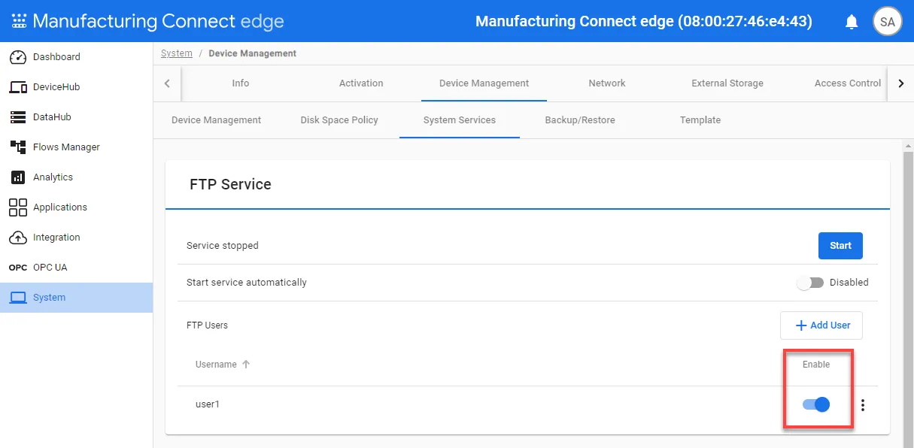Toggle Start service automatically switch

[x=810, y=283]
